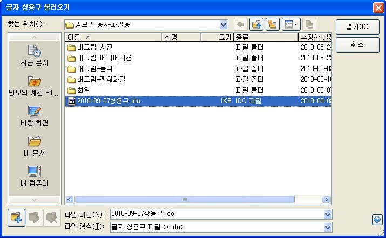The height and width of the screenshot is (238, 386).
Task: Click the 1KB size cell
Action: click(x=226, y=101)
